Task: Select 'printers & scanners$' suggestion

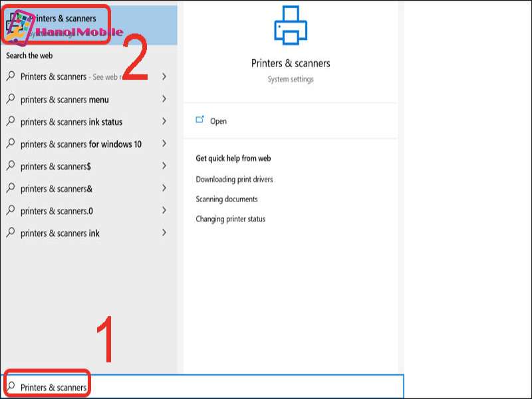Action: 88,166
